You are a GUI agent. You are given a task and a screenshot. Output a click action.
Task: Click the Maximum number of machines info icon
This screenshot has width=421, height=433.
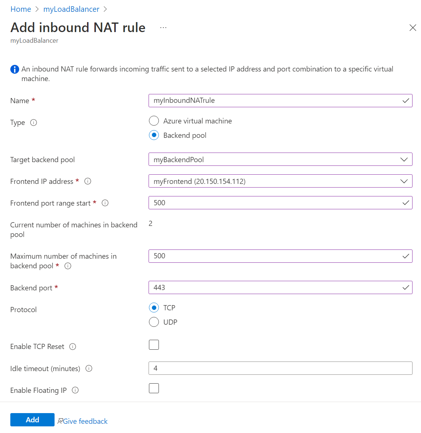[68, 266]
